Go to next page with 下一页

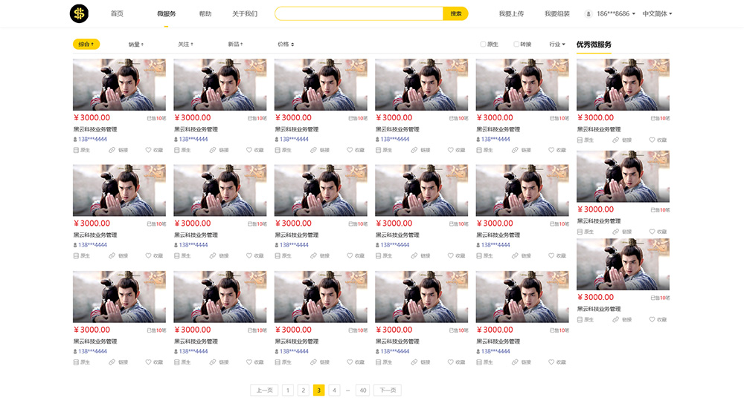click(388, 390)
